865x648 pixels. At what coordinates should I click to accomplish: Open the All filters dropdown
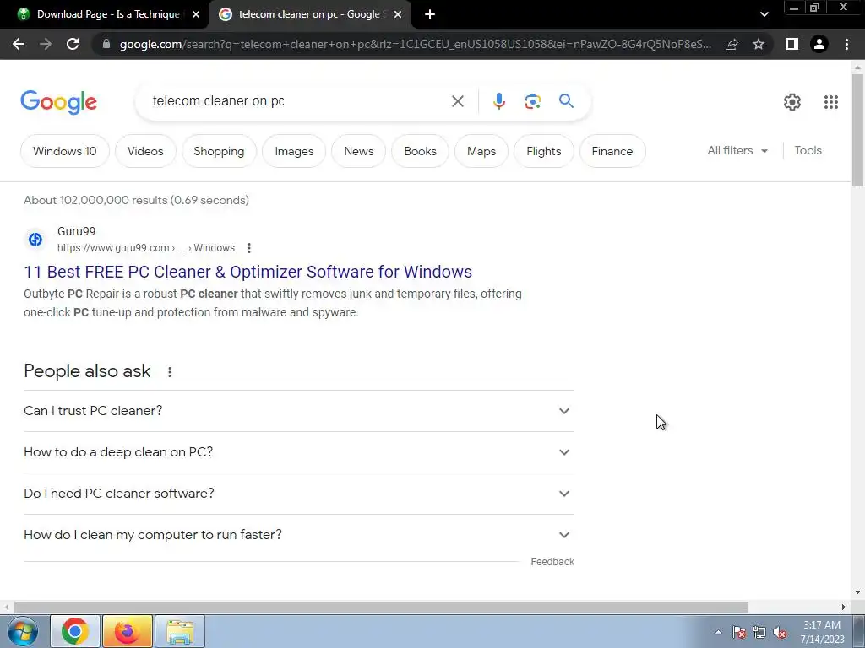737,150
